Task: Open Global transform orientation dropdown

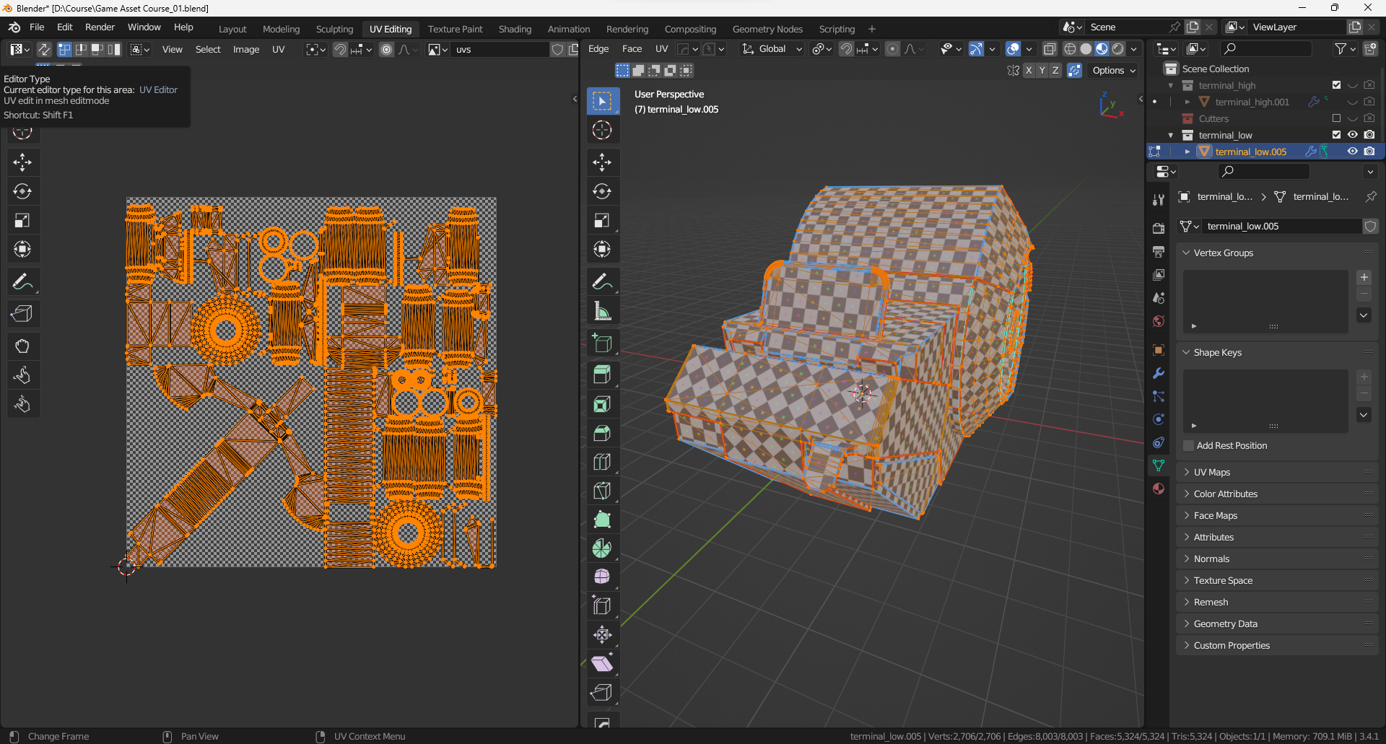Action: (x=772, y=49)
